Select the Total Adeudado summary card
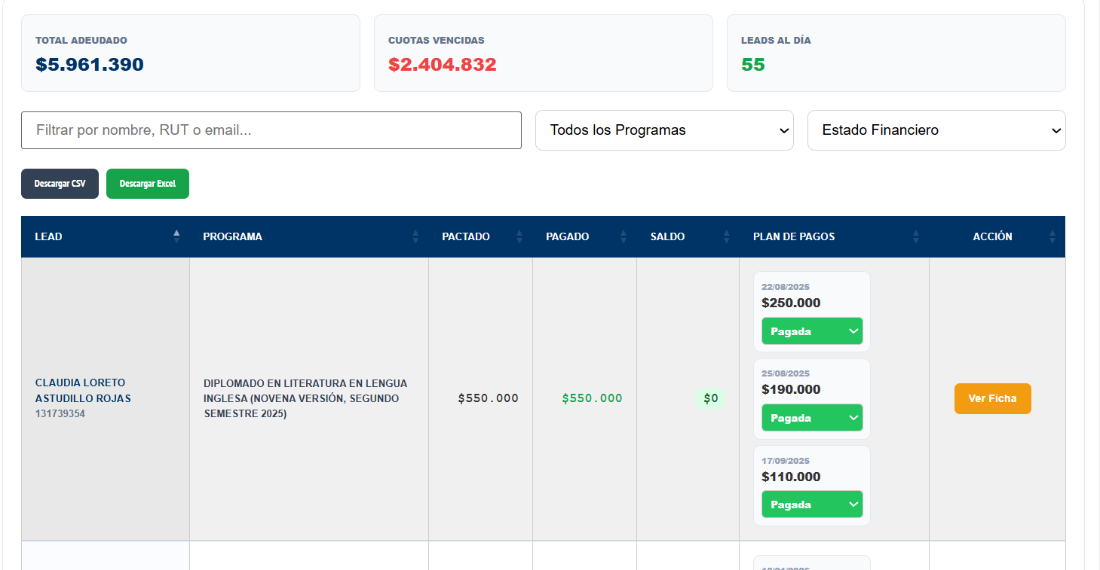 (191, 53)
